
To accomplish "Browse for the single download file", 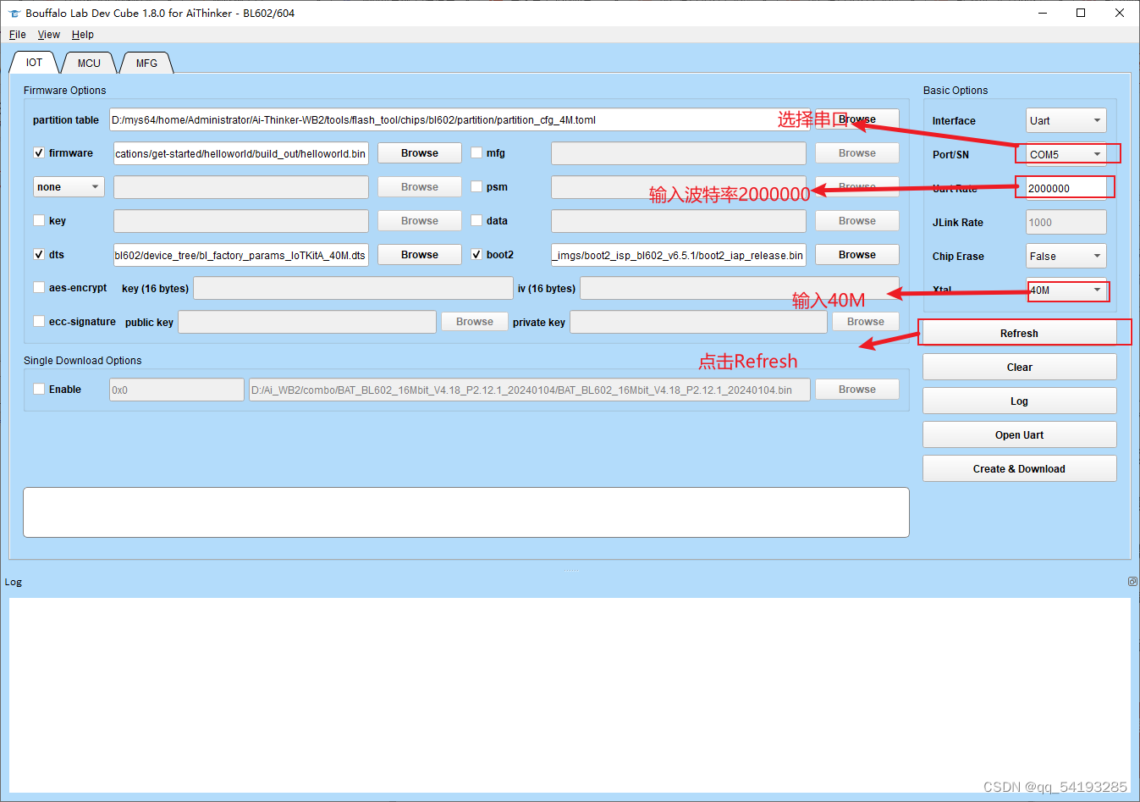I will coord(857,390).
